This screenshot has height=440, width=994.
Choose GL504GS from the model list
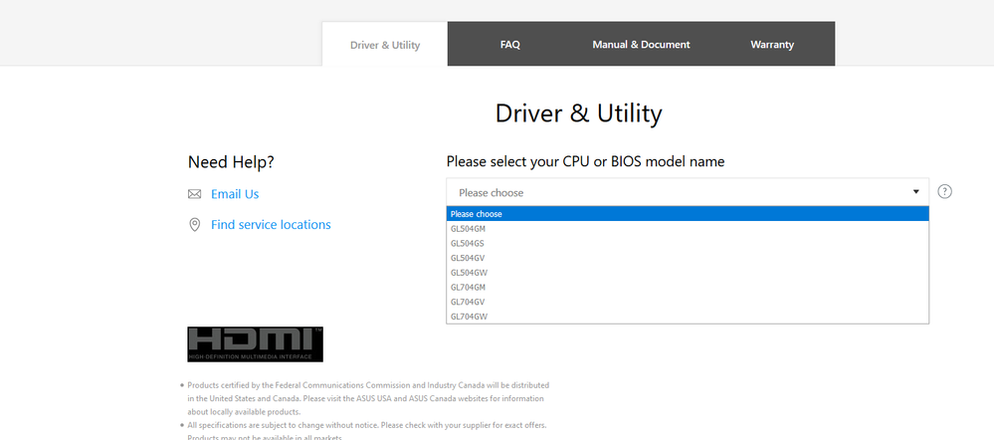688,243
